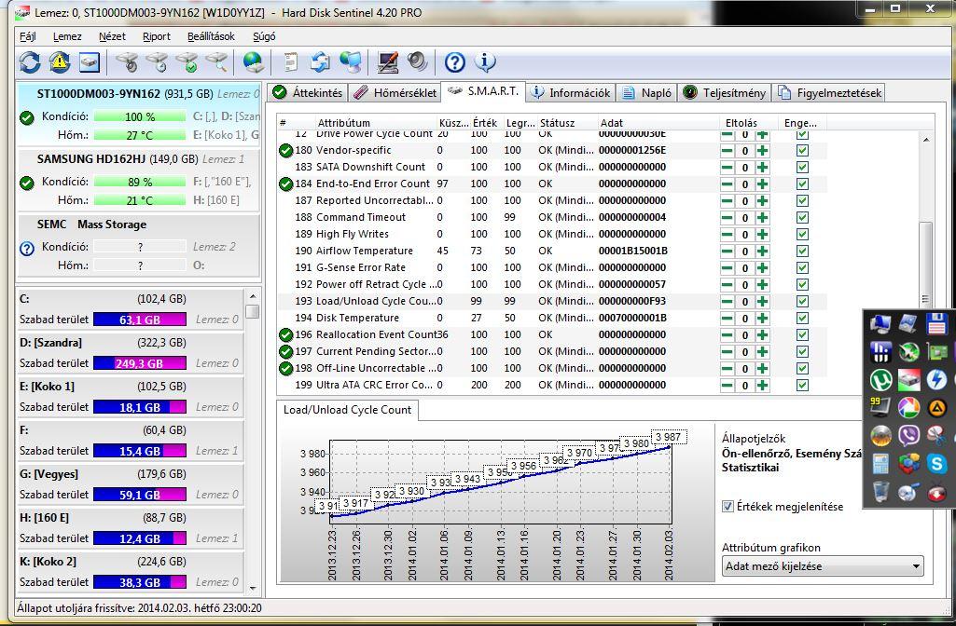Open the Beállítások menu
The height and width of the screenshot is (626, 956).
211,36
